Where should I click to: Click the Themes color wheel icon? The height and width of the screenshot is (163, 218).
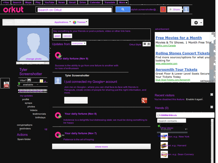[75, 22]
